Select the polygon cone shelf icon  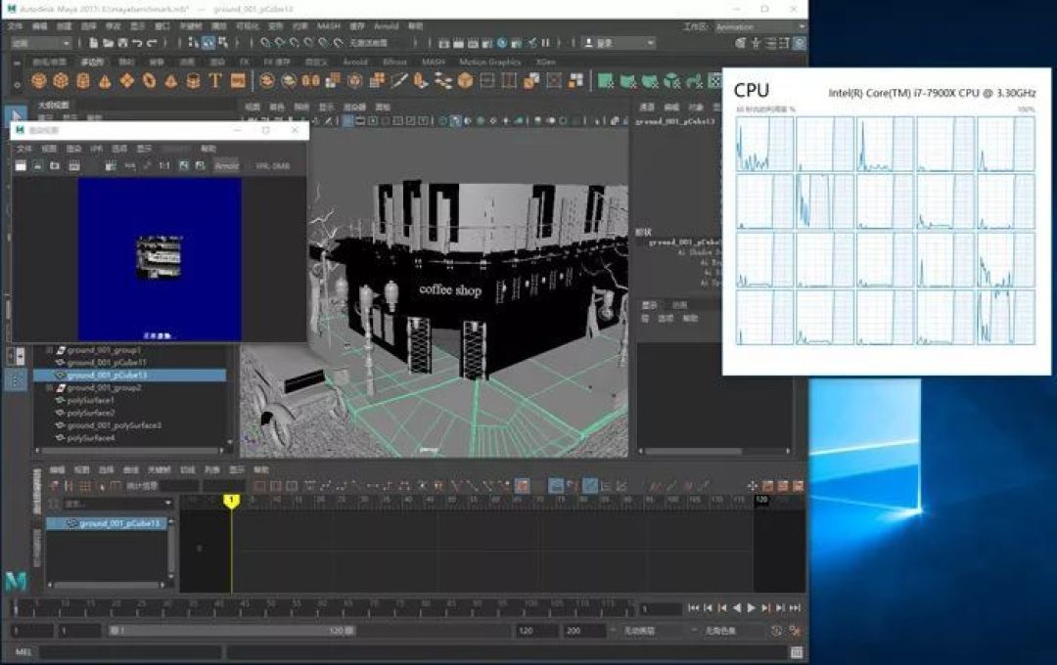point(105,81)
